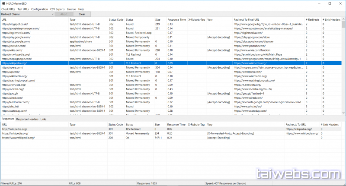346x186 pixels.
Task: Sort top table by Response Time column
Action: pos(176,20)
